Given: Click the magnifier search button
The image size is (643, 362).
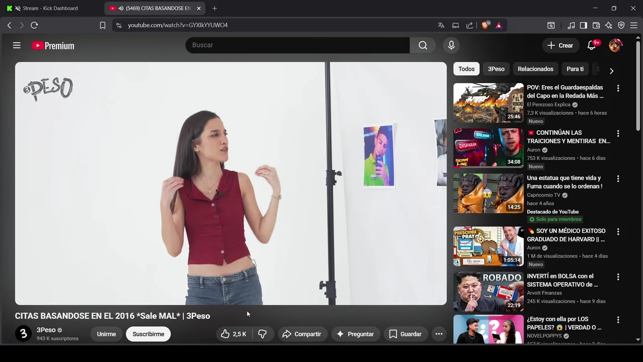Looking at the screenshot, I should (x=423, y=45).
